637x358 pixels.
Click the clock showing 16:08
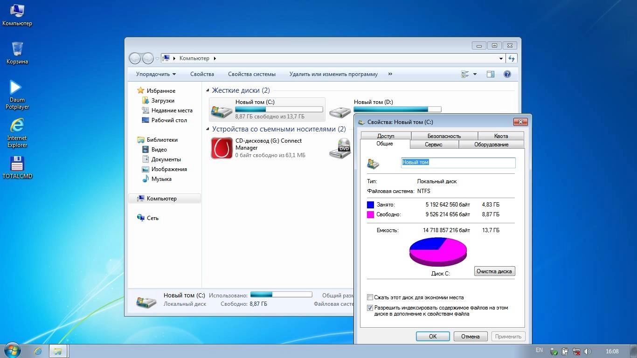coord(612,351)
